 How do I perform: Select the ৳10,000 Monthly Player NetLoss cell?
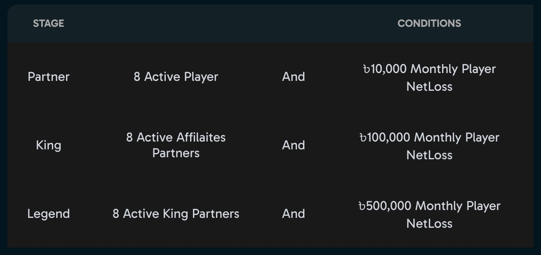[429, 78]
